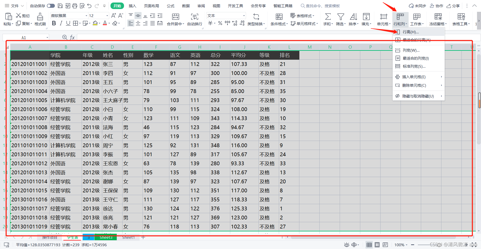Apply Bold formatting
This screenshot has width=481, height=249.
[x=54, y=23]
